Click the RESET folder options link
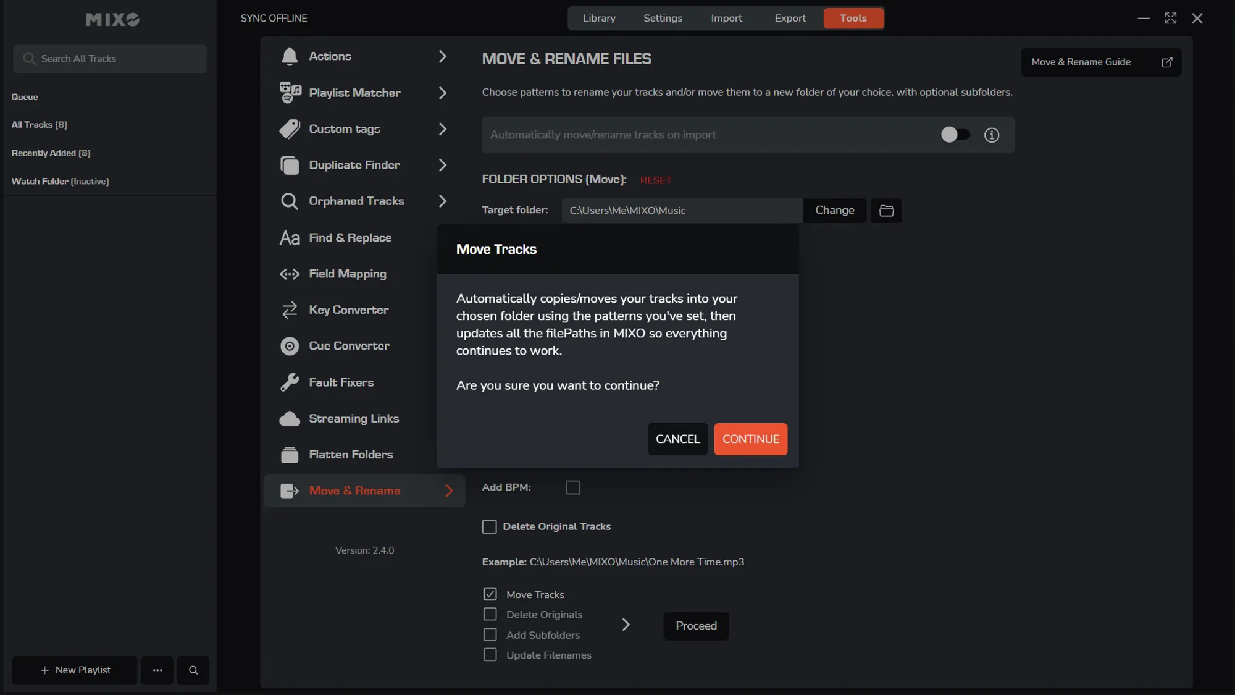 [655, 180]
